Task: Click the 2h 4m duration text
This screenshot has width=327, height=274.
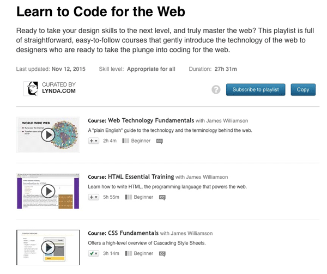Action: (x=110, y=141)
